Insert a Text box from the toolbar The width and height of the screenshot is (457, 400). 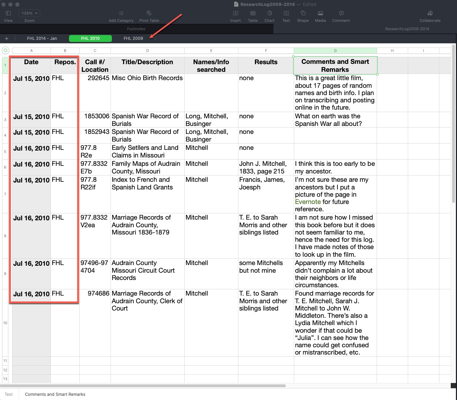coord(286,14)
